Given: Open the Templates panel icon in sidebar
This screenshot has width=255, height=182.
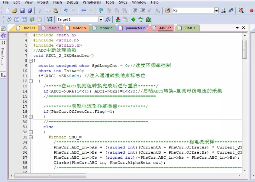Looking at the screenshot, I should click(x=3, y=75).
